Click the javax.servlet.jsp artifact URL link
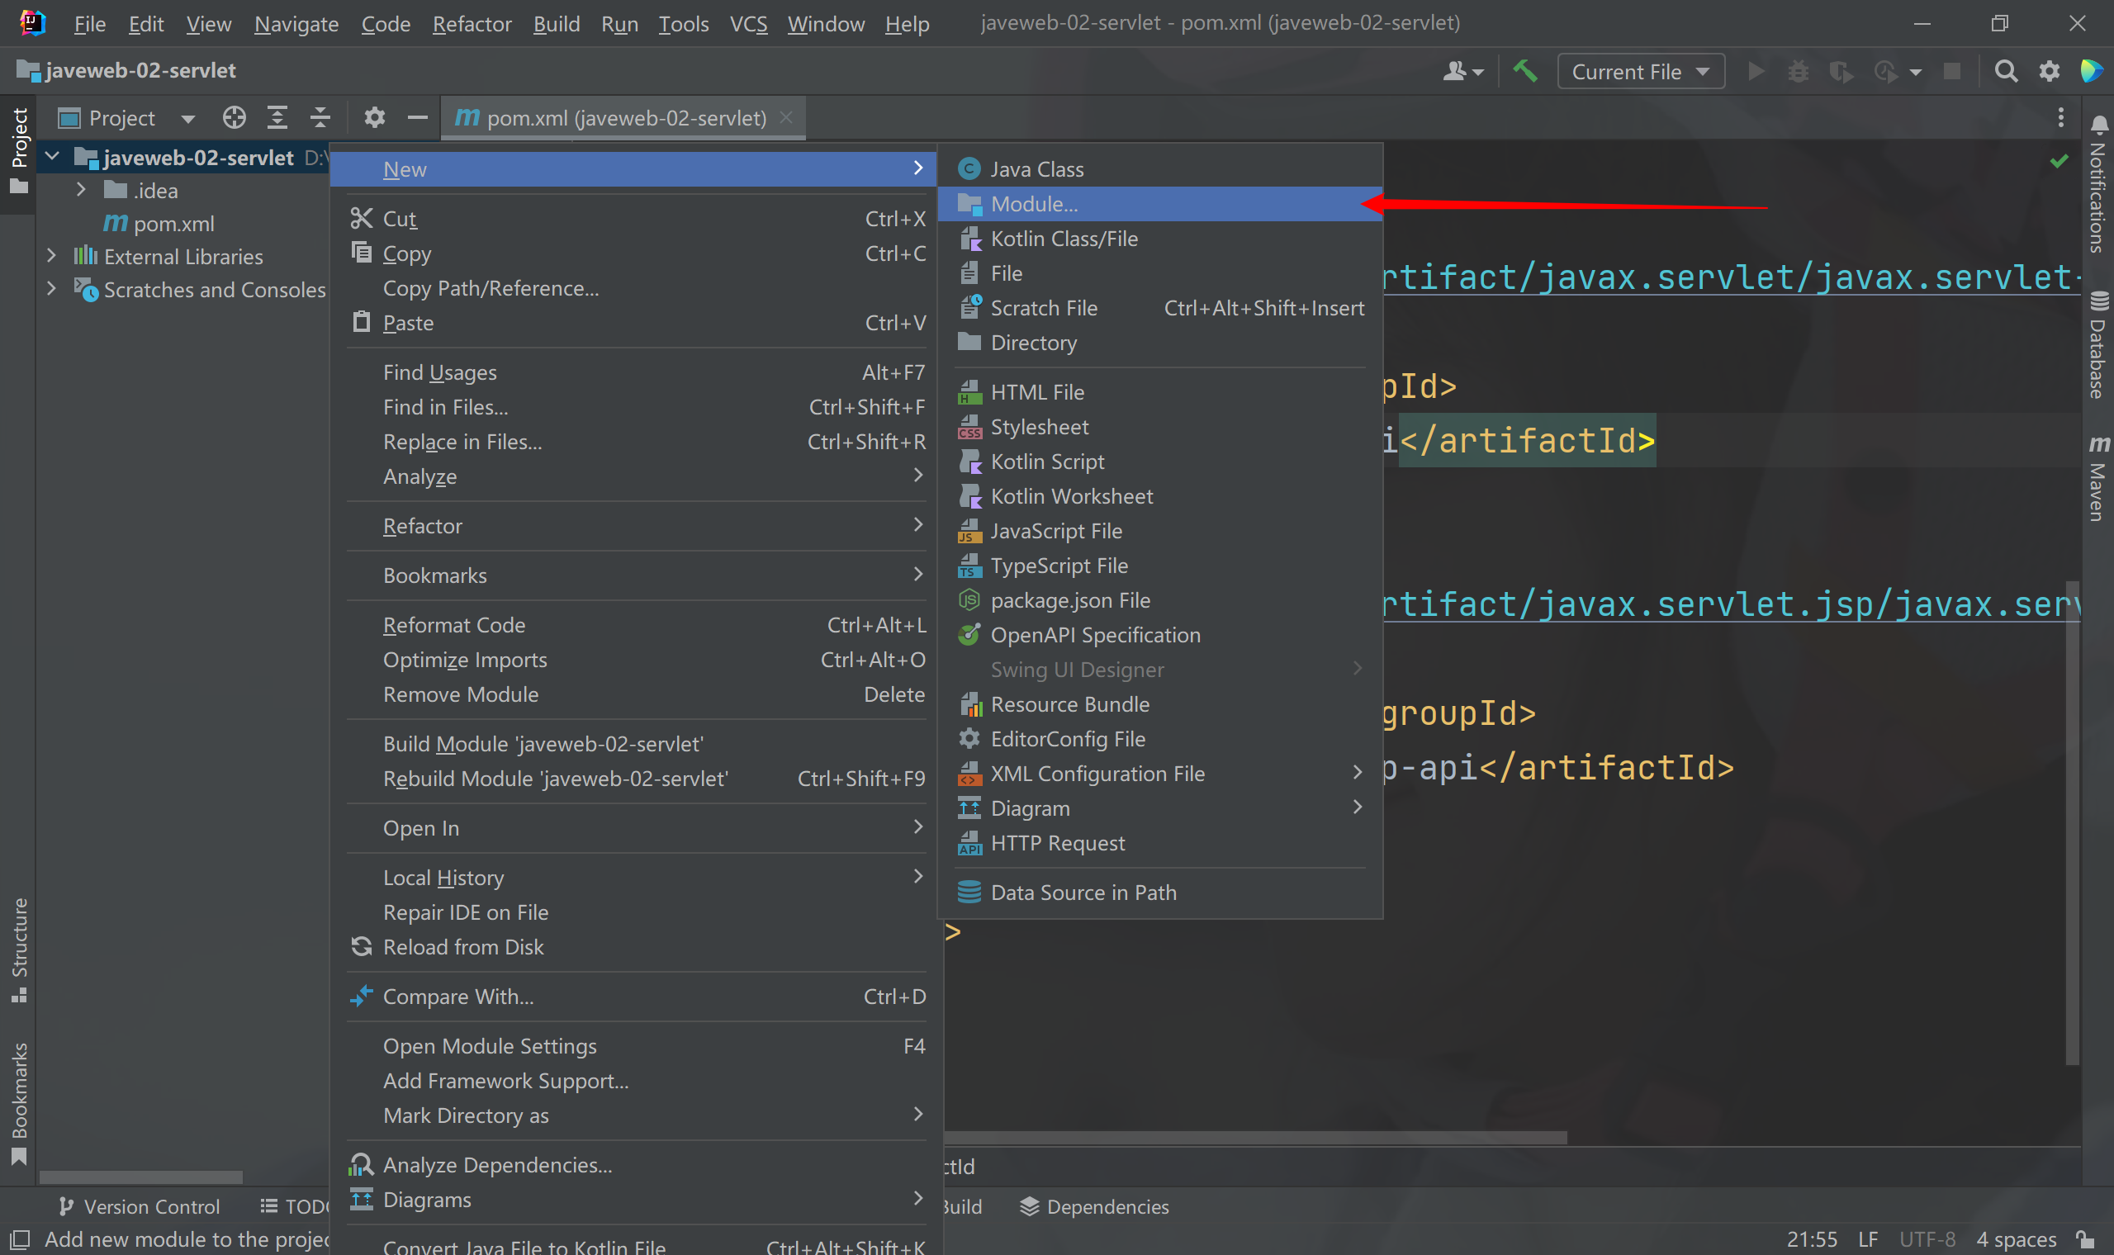Image resolution: width=2114 pixels, height=1255 pixels. (x=1731, y=604)
